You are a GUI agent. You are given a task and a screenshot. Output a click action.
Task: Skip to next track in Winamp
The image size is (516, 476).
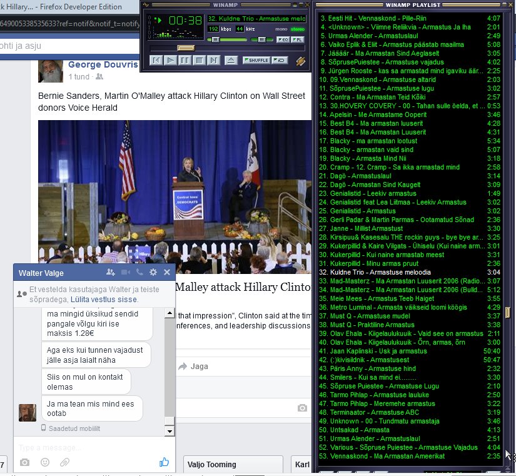pos(213,60)
